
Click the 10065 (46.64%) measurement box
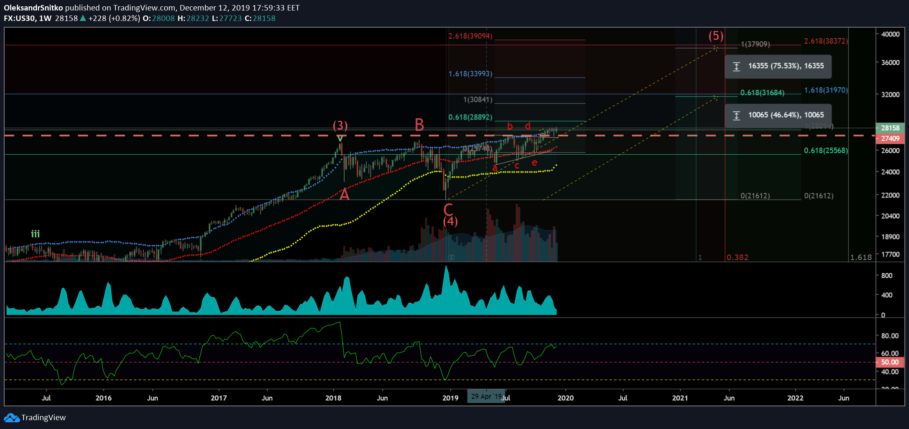pos(778,115)
